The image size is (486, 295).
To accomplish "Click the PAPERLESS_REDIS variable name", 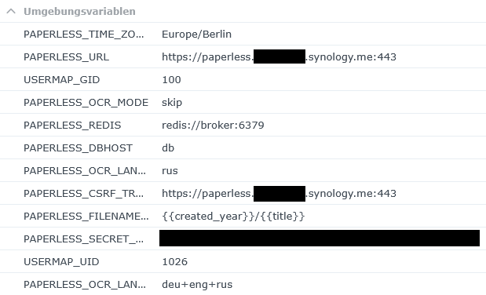I will [72, 126].
